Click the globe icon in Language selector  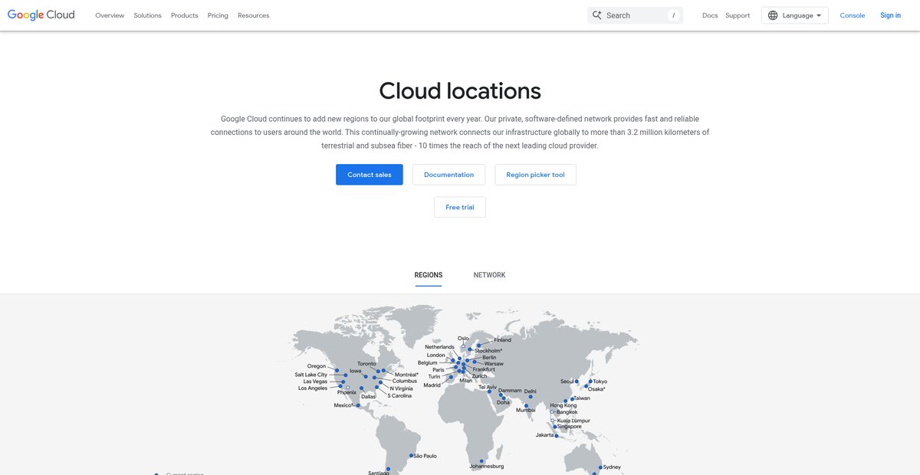tap(773, 15)
